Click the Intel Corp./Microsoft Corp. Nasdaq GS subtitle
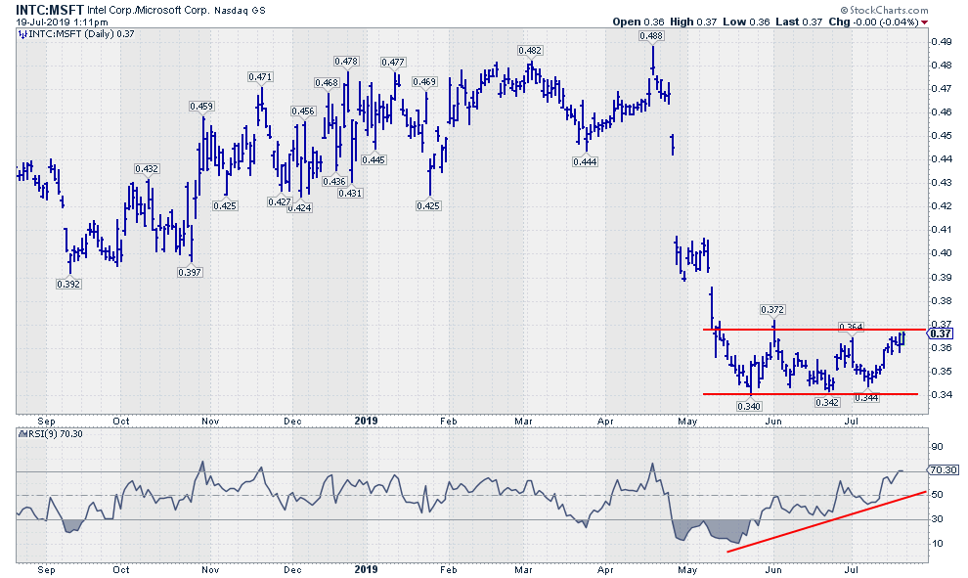The height and width of the screenshot is (578, 968). pos(176,11)
